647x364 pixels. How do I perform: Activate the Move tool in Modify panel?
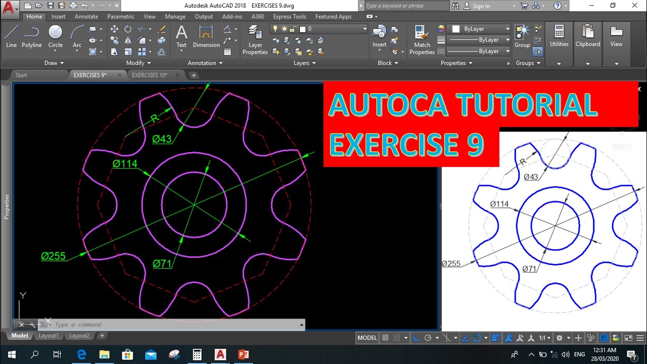pyautogui.click(x=114, y=29)
